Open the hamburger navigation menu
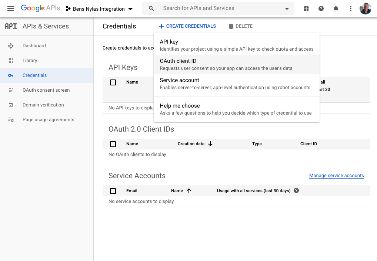The width and height of the screenshot is (377, 261). (11, 9)
